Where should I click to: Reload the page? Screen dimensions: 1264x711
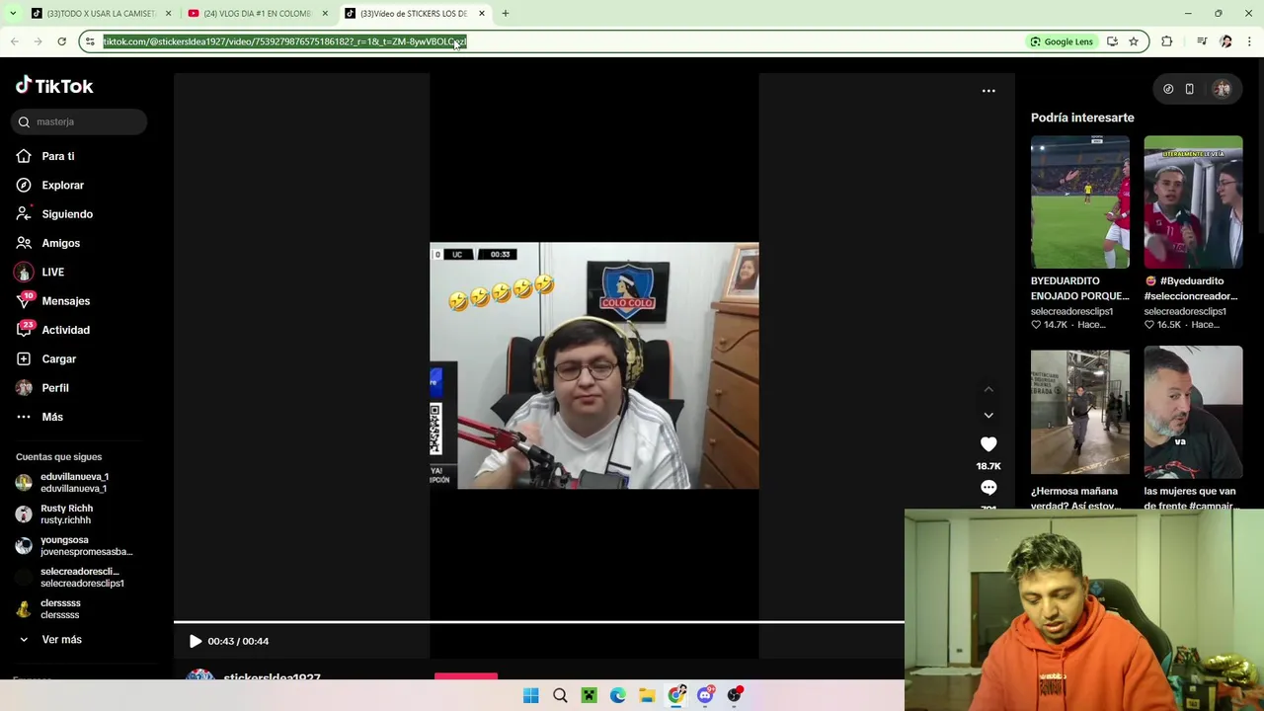(61, 41)
